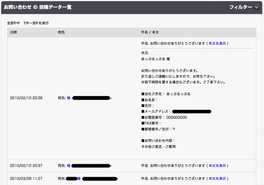Click the 宛先 column header

point(61,32)
